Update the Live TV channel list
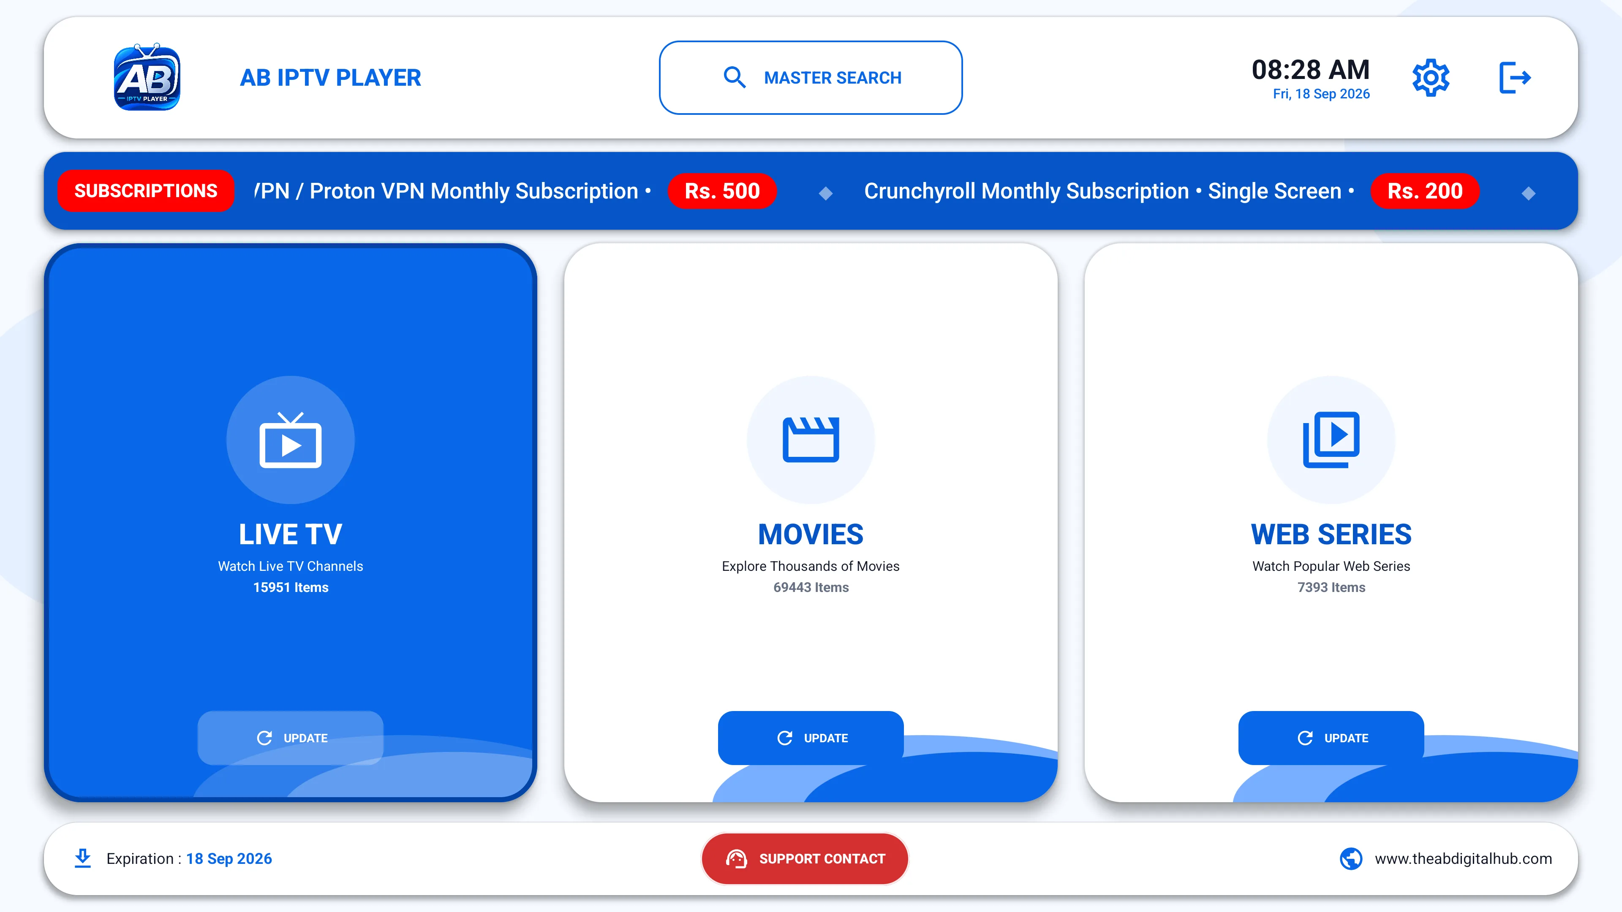 (290, 738)
